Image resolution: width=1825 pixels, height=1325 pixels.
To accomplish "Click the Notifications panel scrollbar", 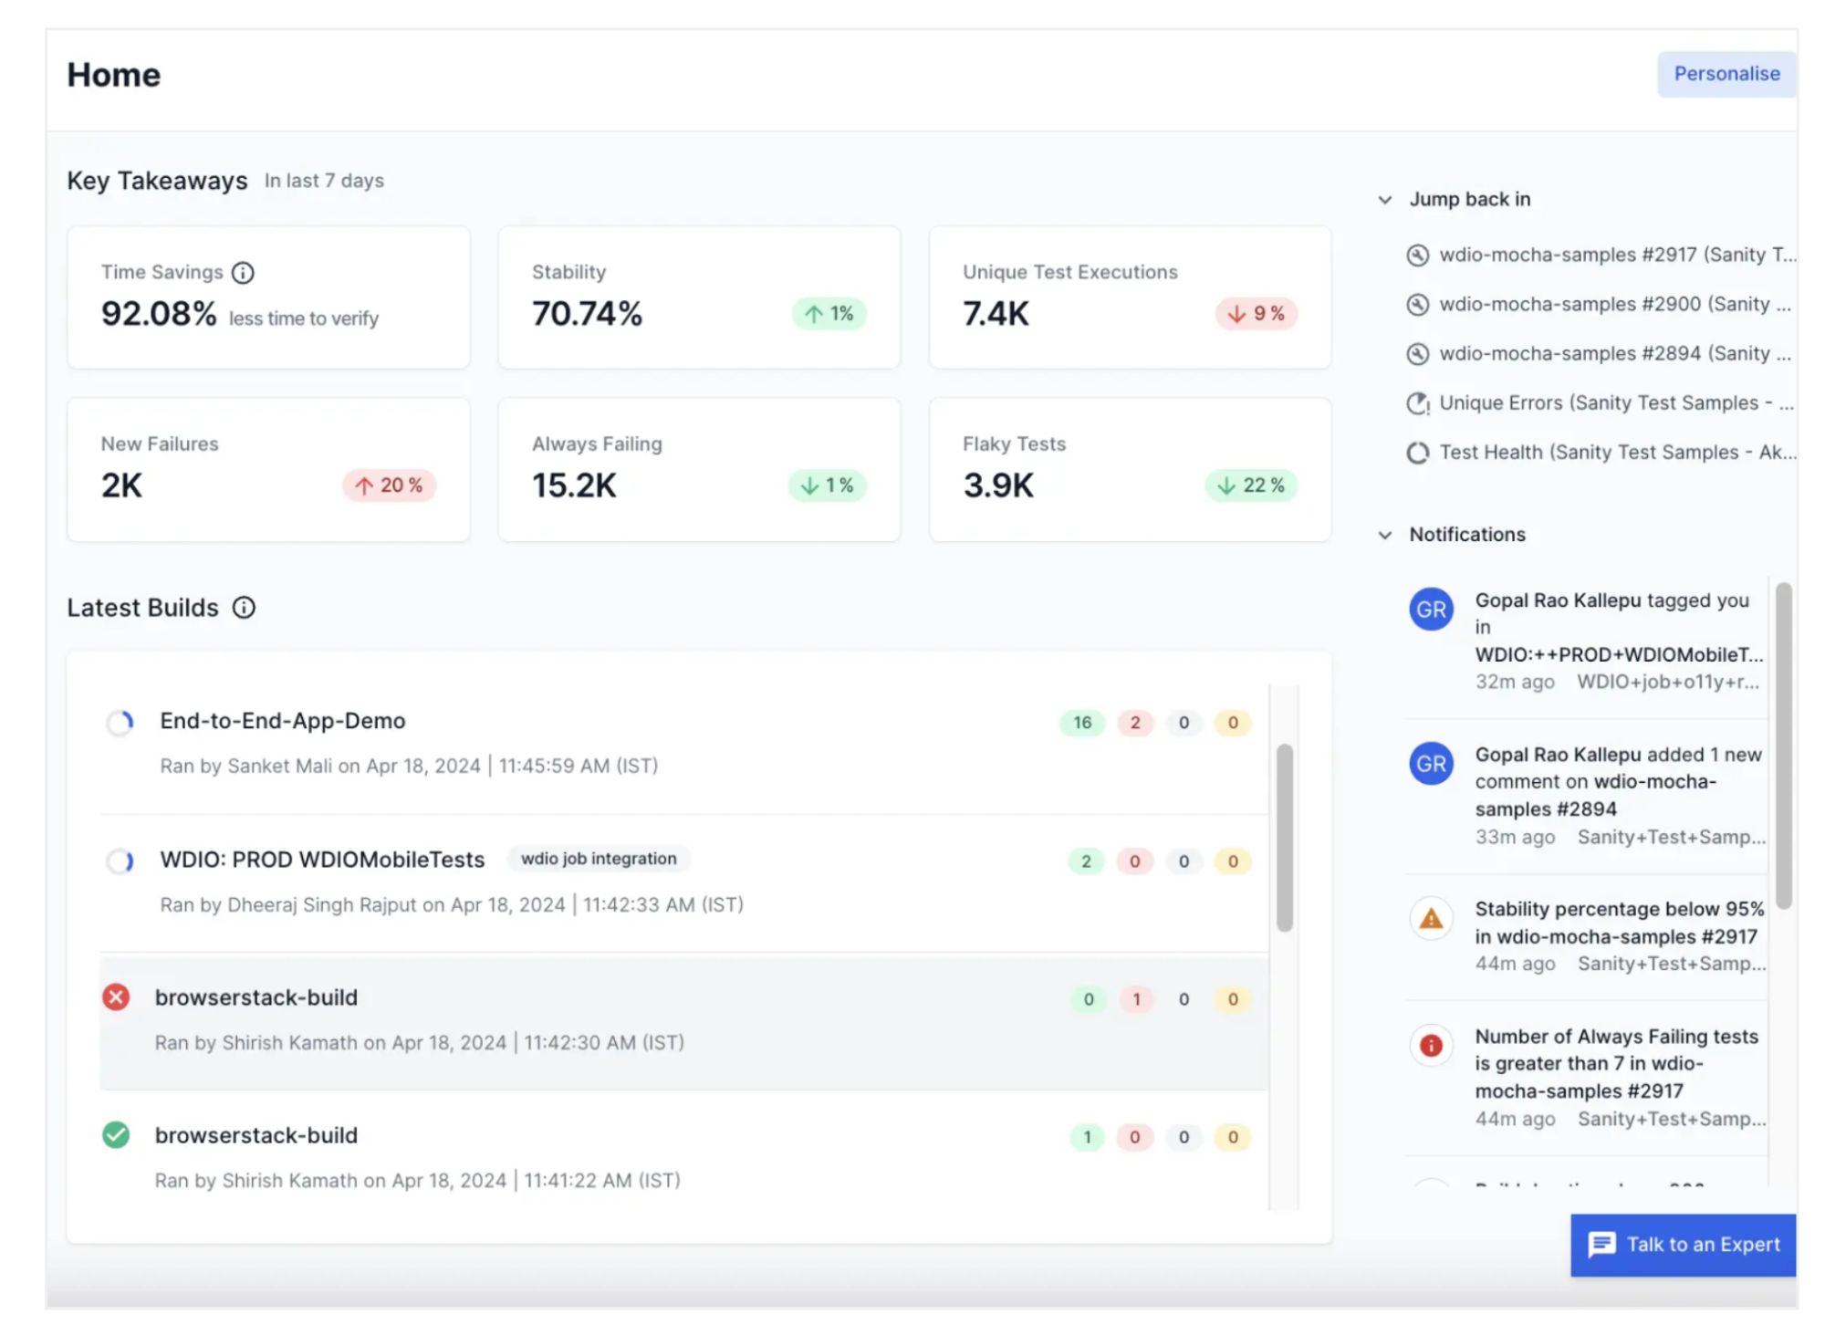I will pyautogui.click(x=1783, y=746).
